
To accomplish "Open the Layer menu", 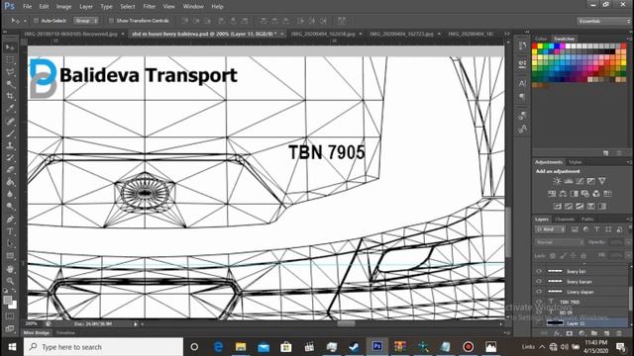I will point(86,7).
